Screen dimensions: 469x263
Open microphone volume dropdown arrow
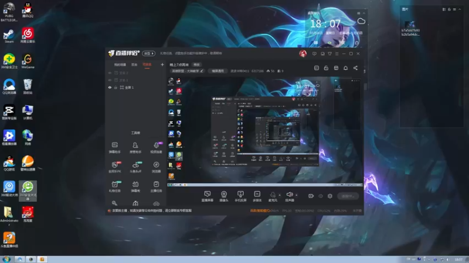click(280, 195)
